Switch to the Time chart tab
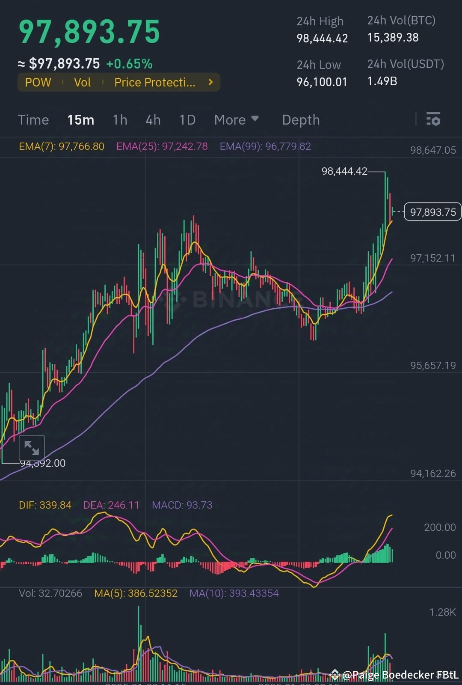The height and width of the screenshot is (685, 462). (x=33, y=120)
